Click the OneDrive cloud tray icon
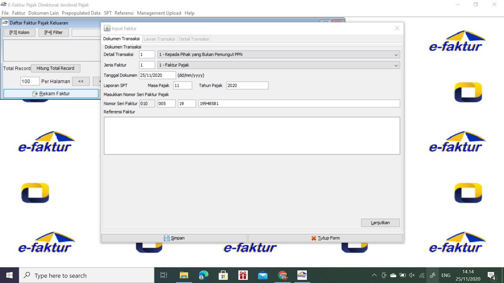Screen dimensions: 504x283 pyautogui.click(x=394, y=275)
